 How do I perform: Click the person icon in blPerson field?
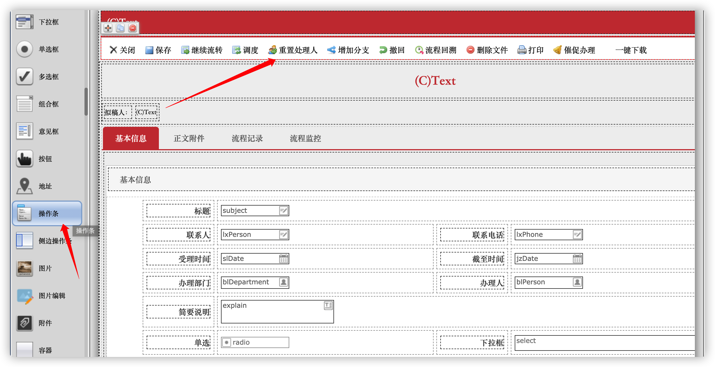tap(577, 282)
